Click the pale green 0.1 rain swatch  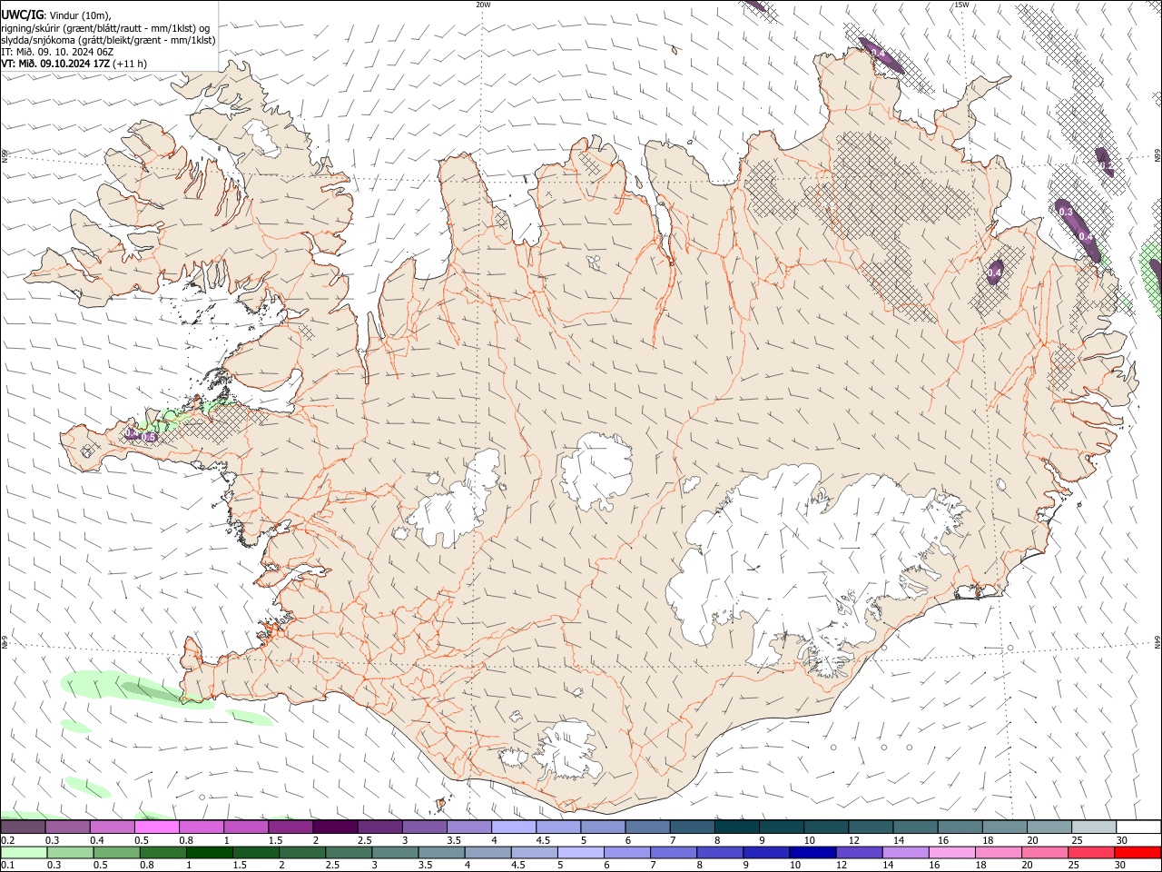click(24, 852)
